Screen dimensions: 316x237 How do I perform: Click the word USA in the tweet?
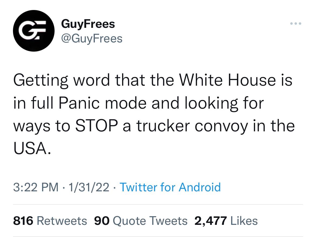[x=32, y=148]
